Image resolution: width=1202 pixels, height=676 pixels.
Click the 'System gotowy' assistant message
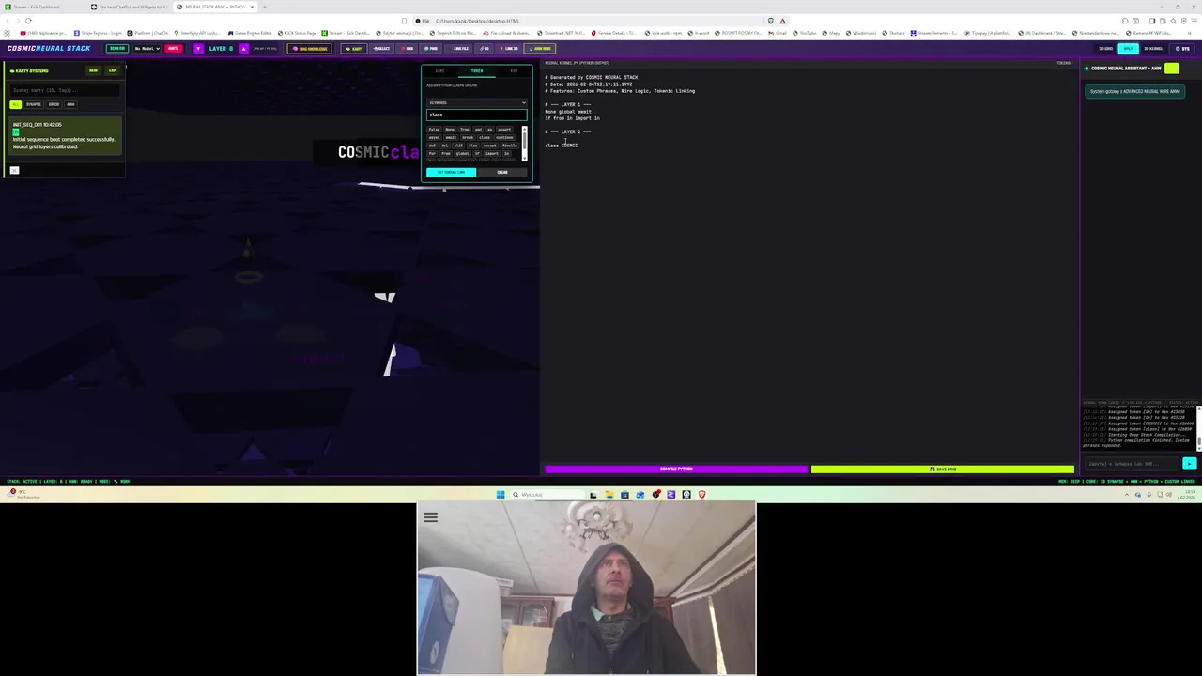coord(1135,91)
